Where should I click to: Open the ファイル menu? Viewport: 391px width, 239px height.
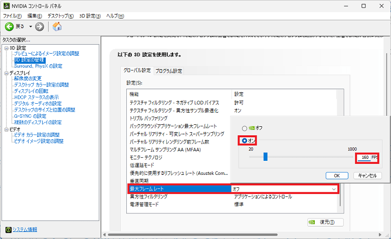pos(13,16)
